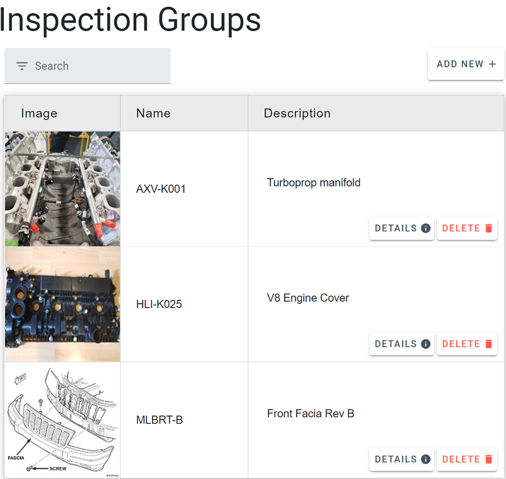Click the filter icon in the Search box

(x=22, y=66)
